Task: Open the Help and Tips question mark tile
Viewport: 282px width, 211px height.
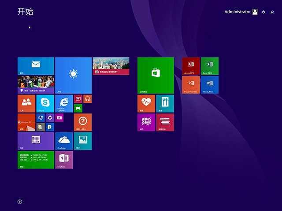Action: [83, 122]
